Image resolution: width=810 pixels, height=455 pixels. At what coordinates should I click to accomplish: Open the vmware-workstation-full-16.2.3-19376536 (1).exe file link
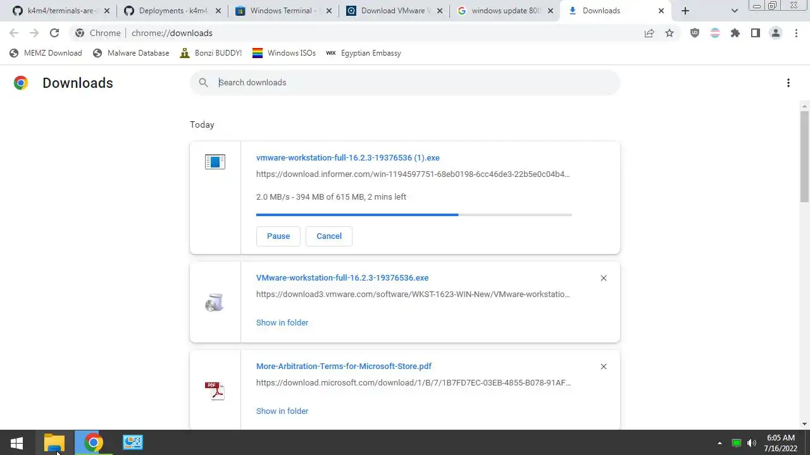(x=348, y=158)
